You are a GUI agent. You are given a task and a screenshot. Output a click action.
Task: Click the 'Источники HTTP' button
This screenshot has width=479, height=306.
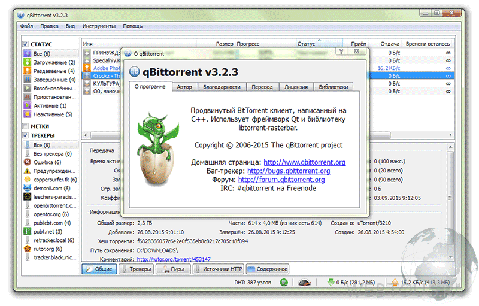pos(219,269)
